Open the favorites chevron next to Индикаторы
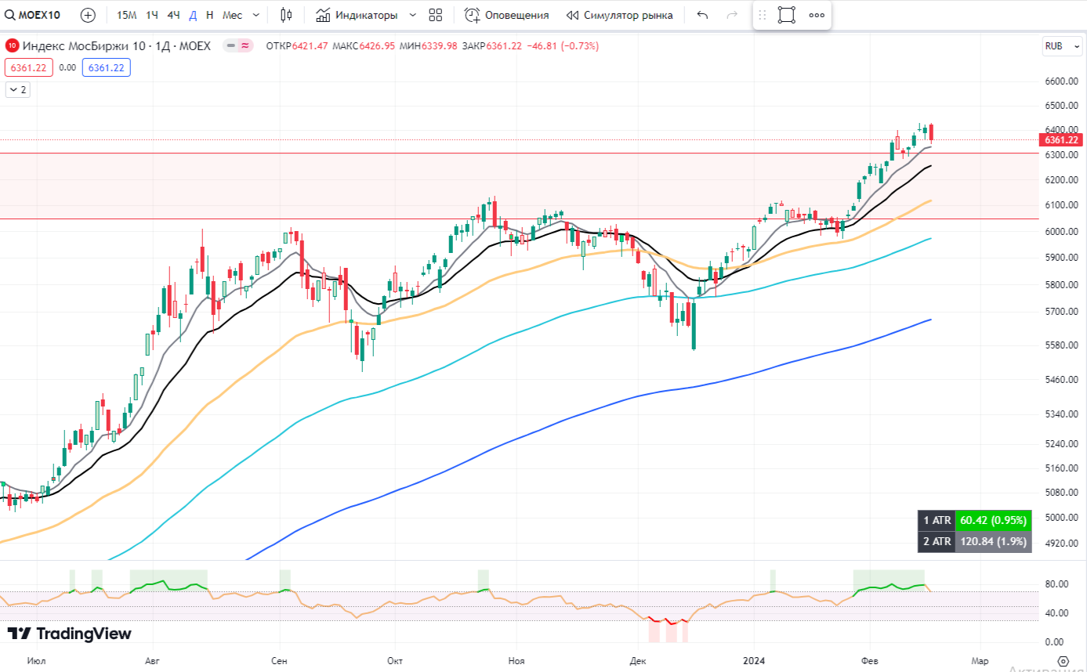This screenshot has height=672, width=1087. [x=413, y=15]
